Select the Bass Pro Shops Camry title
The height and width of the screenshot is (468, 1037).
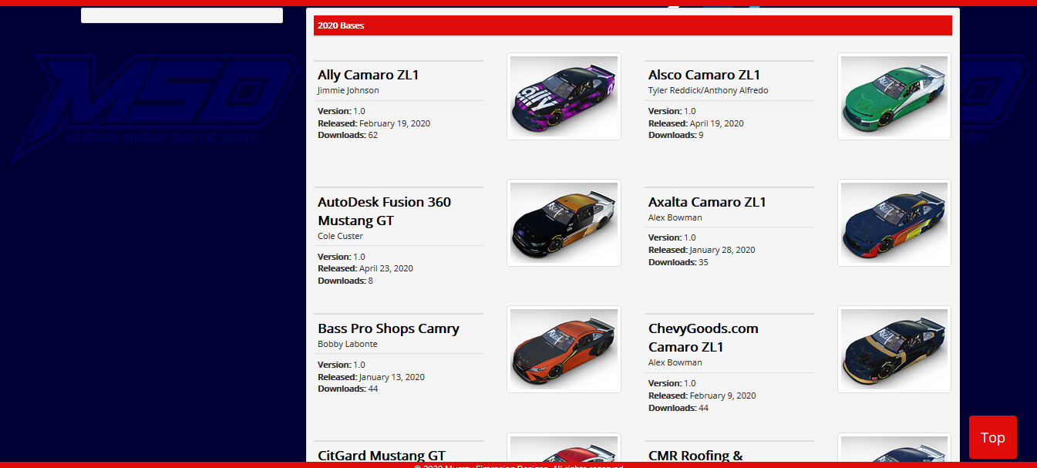(389, 328)
